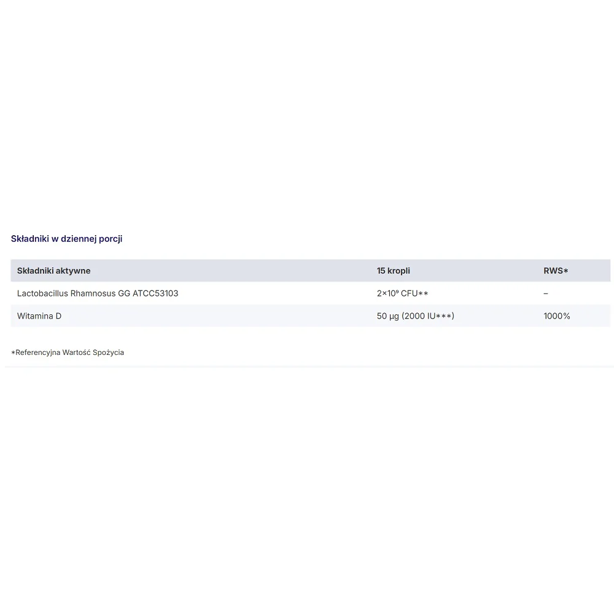This screenshot has width=614, height=614.
Task: Click the word 'Lactobacillus' in table
Action: click(42, 293)
